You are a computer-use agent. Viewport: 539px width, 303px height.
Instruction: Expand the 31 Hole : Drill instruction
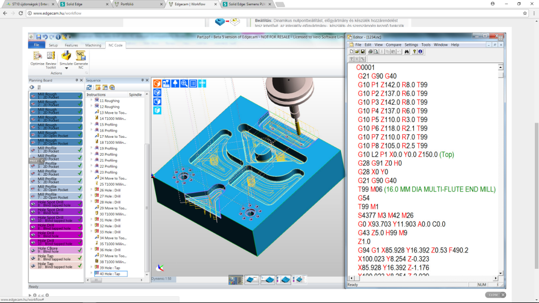(x=92, y=219)
